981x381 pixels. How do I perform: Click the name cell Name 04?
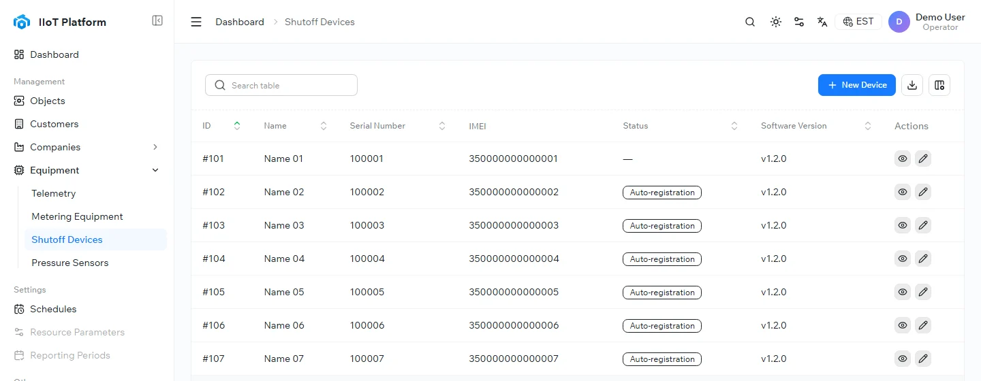pyautogui.click(x=284, y=259)
